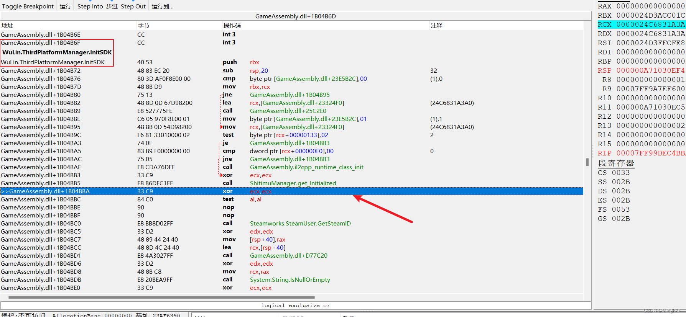Select the mov rcx,rax row
The image size is (686, 317).
coord(292,271)
